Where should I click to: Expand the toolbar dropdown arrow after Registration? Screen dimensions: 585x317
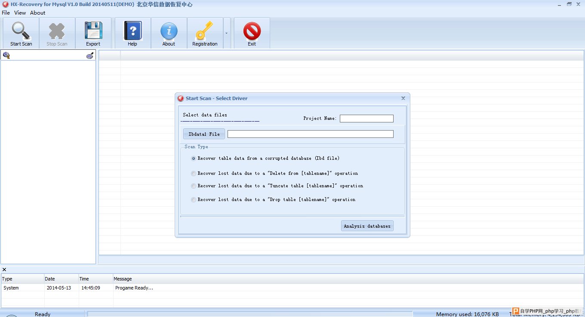[x=226, y=33]
